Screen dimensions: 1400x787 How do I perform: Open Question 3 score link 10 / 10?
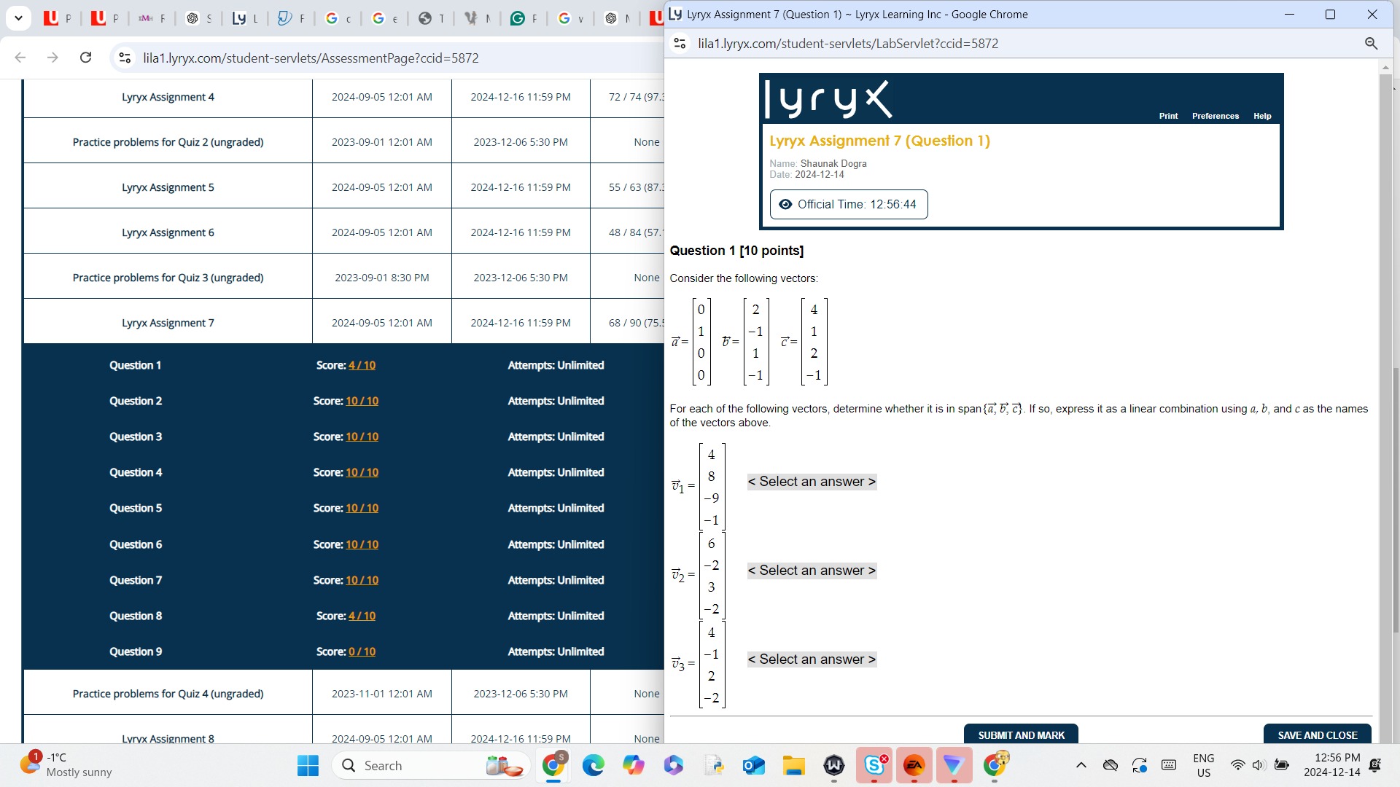point(362,436)
